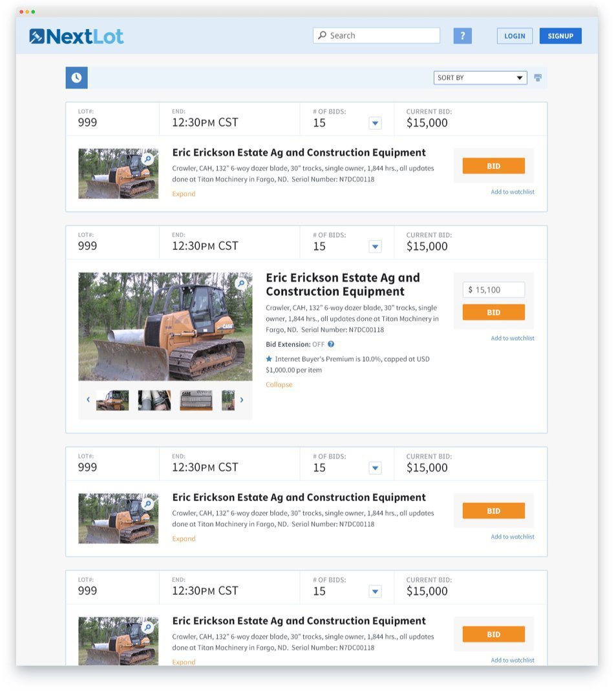Click the magnifier icon on the large bulldozer image
This screenshot has height=691, width=614.
(241, 284)
